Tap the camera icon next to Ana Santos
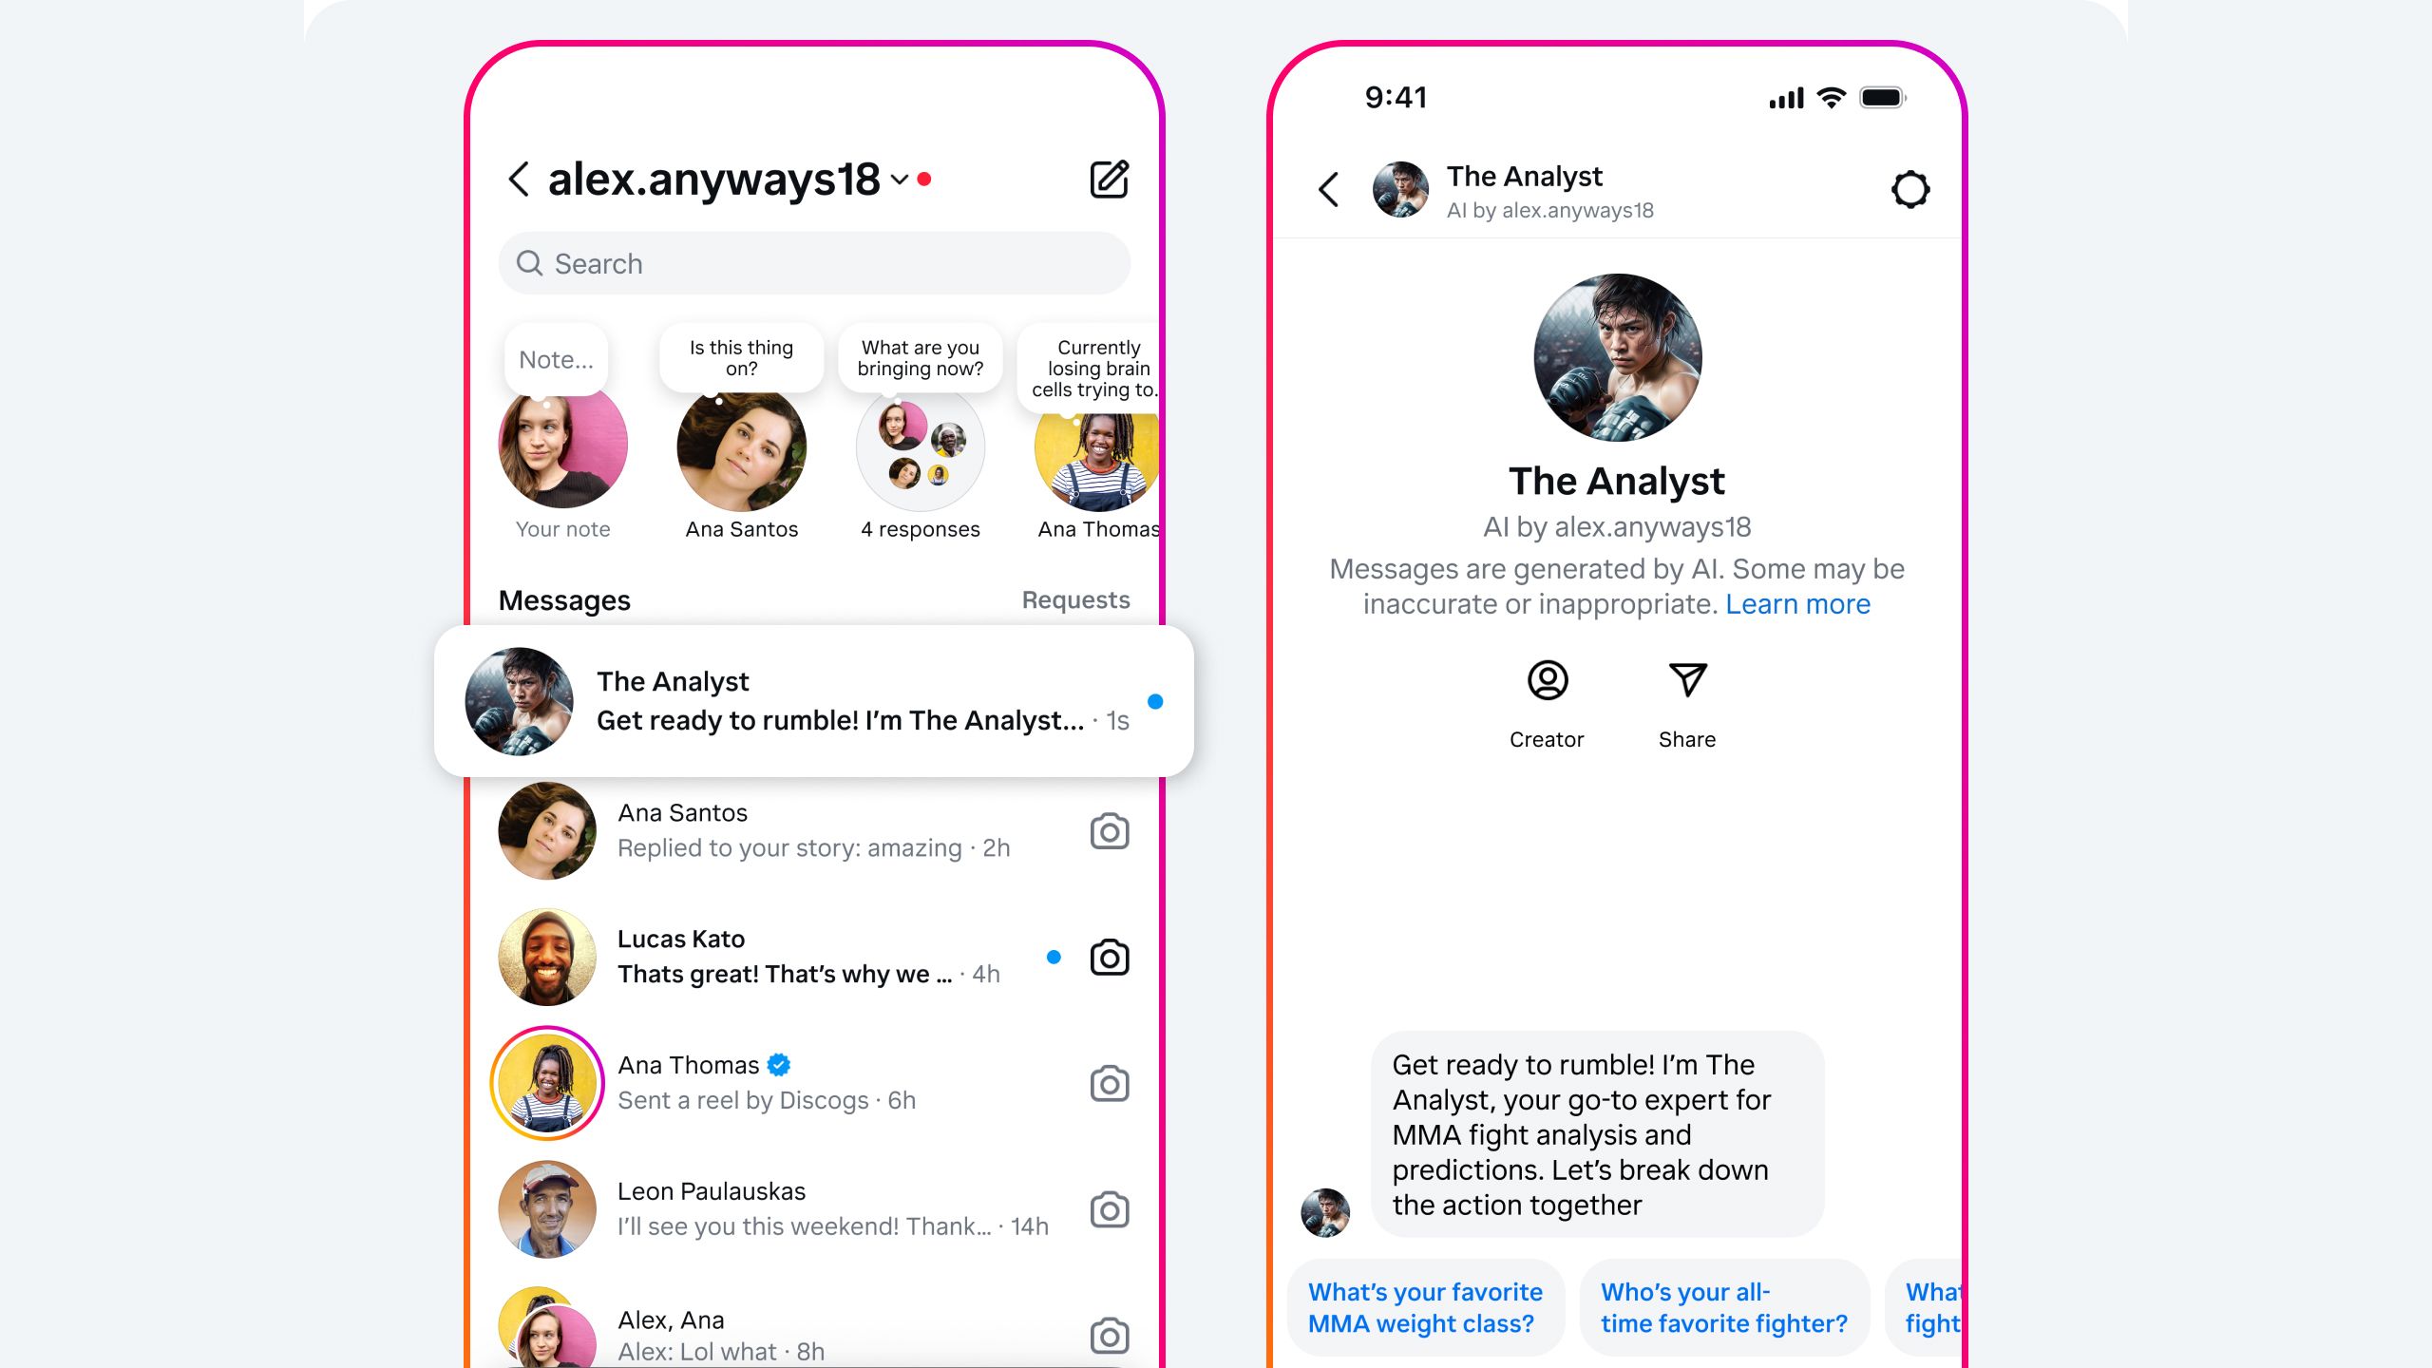Viewport: 2432px width, 1368px height. click(x=1109, y=830)
